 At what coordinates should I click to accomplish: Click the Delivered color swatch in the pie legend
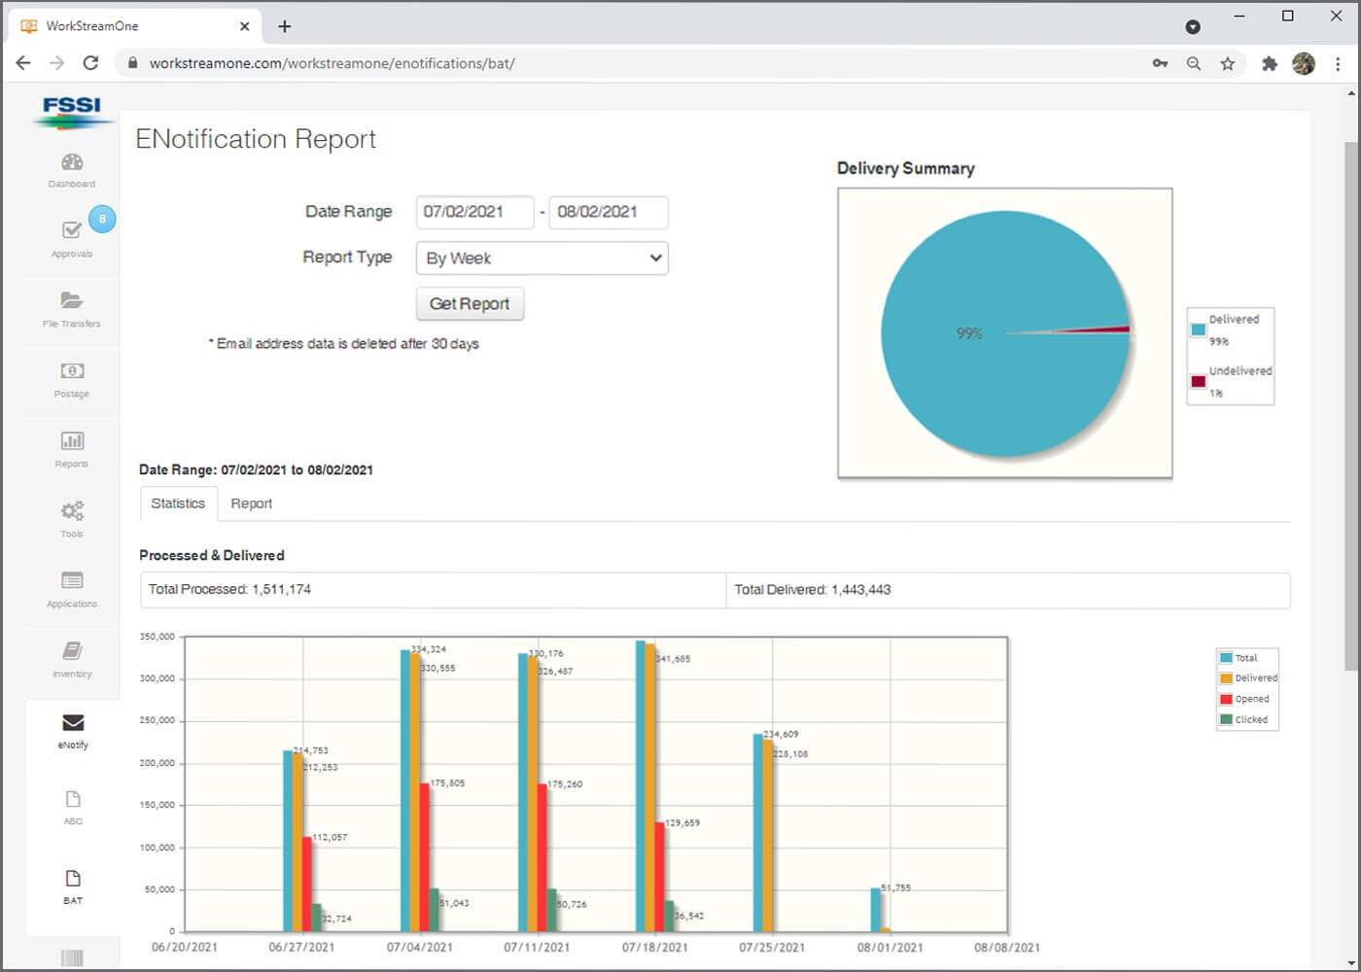[x=1197, y=330]
